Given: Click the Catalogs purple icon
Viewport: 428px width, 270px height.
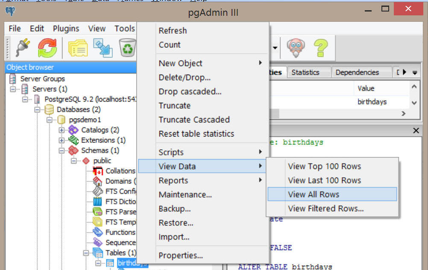Looking at the screenshot, I should (73, 130).
